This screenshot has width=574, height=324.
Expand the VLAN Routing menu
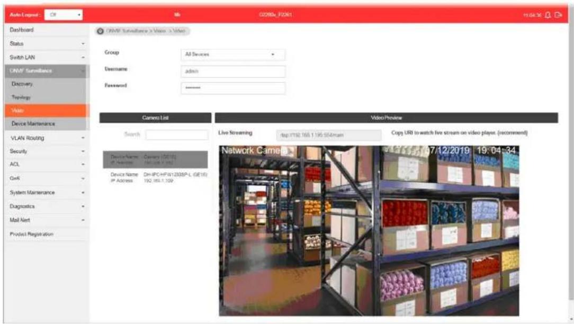47,138
